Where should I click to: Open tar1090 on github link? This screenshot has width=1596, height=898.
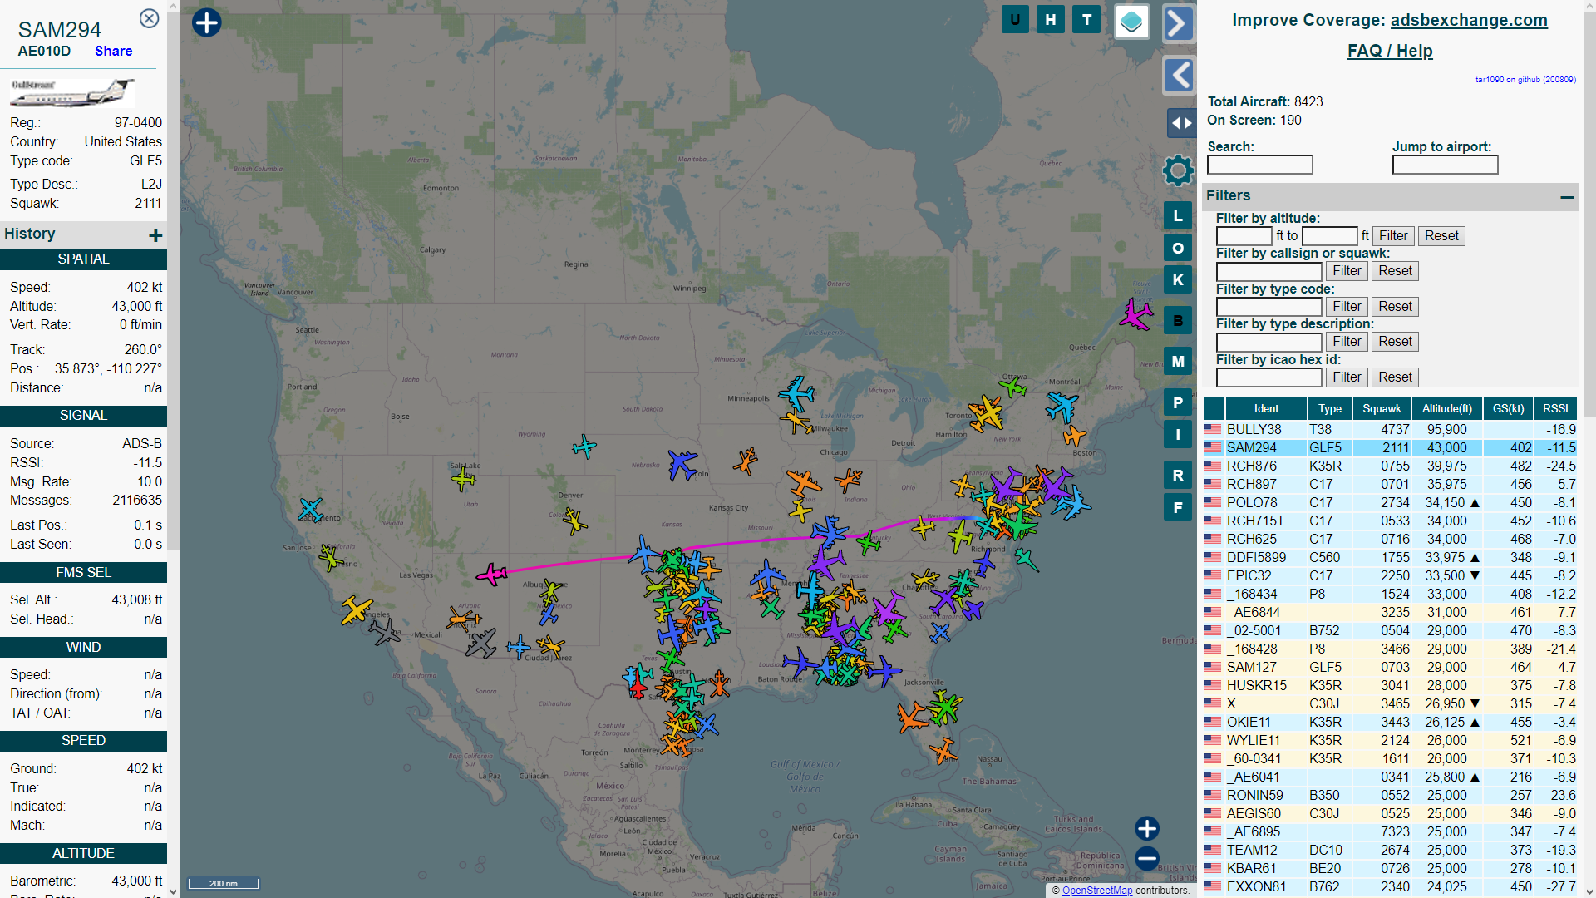(x=1525, y=80)
